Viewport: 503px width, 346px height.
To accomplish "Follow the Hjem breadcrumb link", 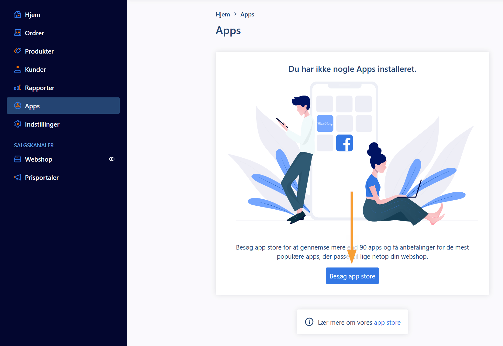I will [223, 14].
